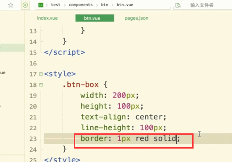Click the .btn-box selector

80,85
